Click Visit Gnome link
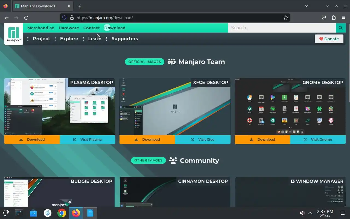Viewport: 350px width, 219px height. (x=318, y=139)
